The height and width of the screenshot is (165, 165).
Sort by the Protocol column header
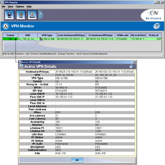click(x=154, y=35)
